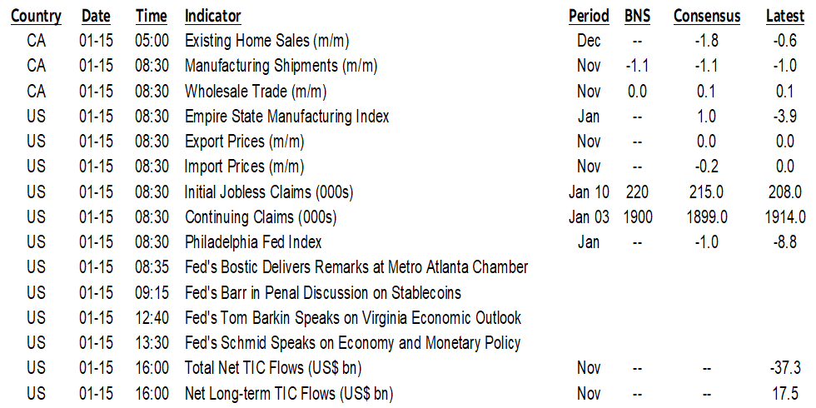Click the BNS column header

click(x=639, y=16)
